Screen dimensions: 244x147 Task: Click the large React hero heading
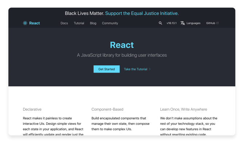pyautogui.click(x=122, y=45)
